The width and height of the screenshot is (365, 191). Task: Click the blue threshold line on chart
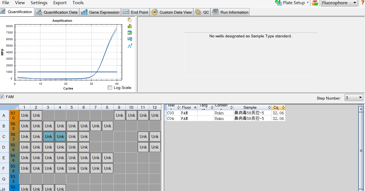[x=67, y=72]
